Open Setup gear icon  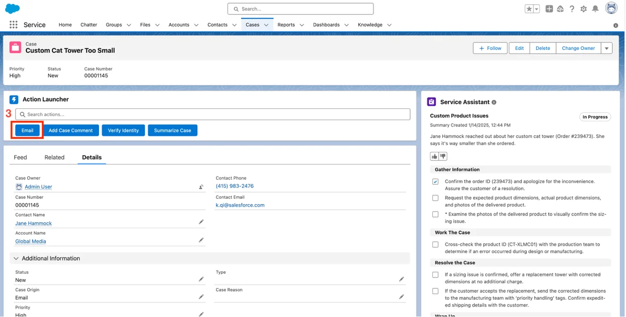(x=584, y=9)
